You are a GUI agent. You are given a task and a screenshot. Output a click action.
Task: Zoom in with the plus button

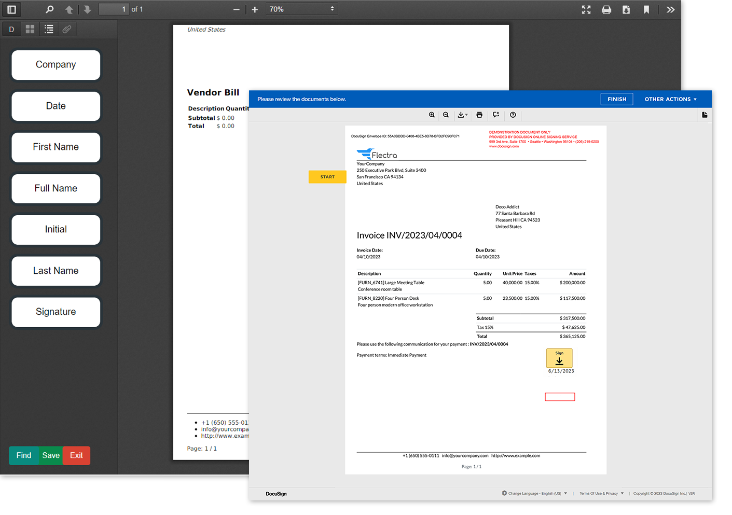(x=255, y=9)
